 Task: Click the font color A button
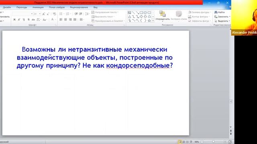point(52,20)
